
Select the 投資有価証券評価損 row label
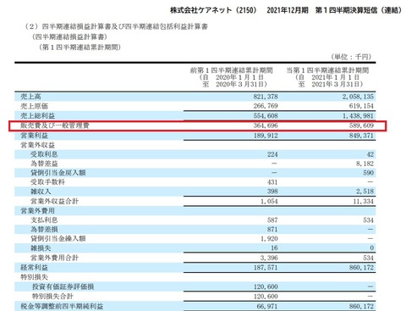[63, 286]
